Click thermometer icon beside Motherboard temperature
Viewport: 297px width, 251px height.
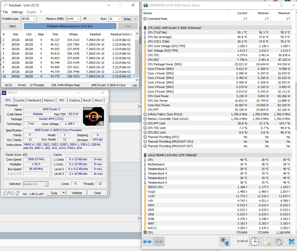click(145, 164)
